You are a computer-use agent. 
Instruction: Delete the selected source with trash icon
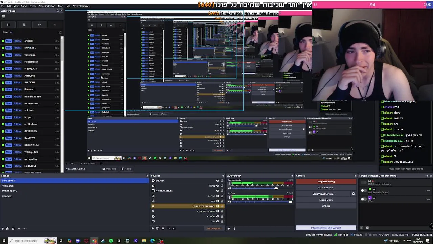pyautogui.click(x=158, y=228)
